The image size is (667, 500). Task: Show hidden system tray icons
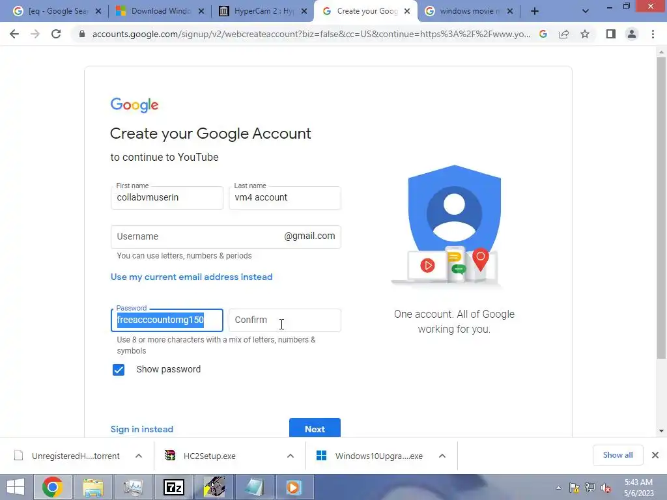(x=558, y=488)
